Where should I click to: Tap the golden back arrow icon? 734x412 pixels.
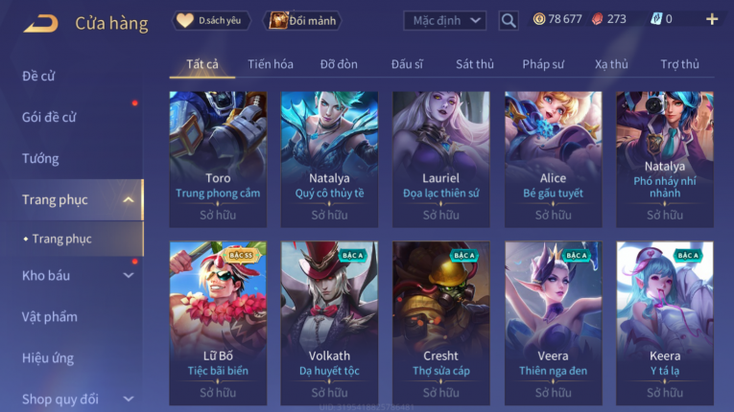pyautogui.click(x=40, y=23)
